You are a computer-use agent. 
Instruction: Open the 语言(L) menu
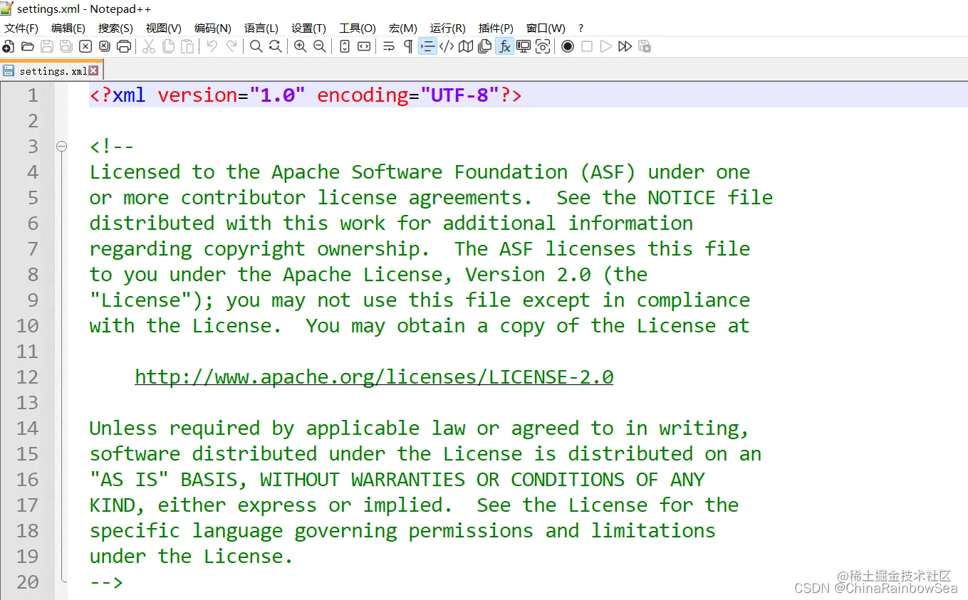click(x=261, y=28)
